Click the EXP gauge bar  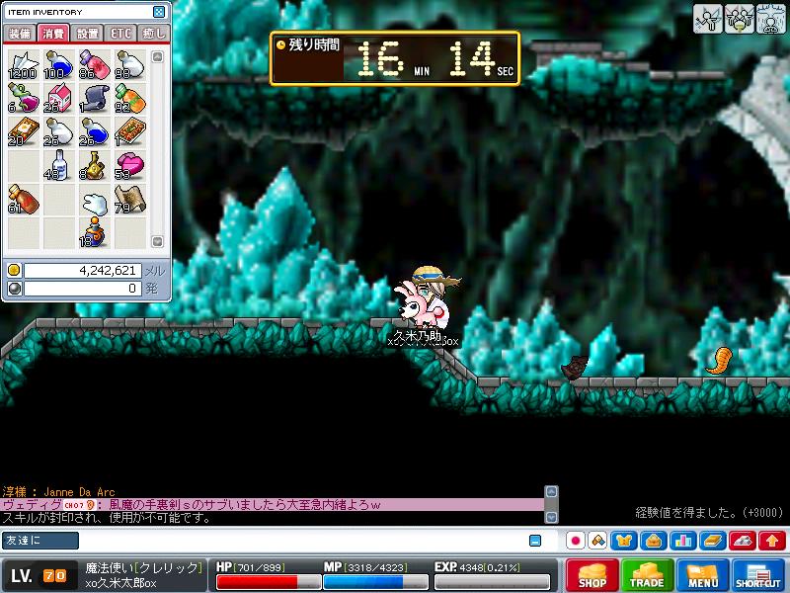click(x=492, y=582)
